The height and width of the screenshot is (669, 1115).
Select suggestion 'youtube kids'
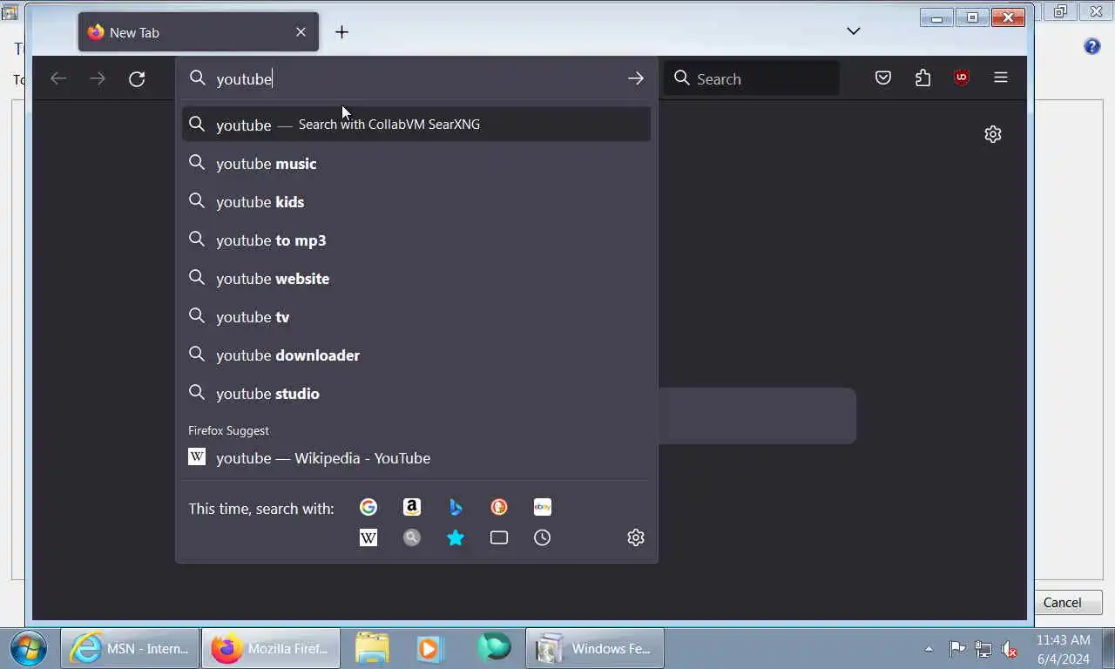pyautogui.click(x=416, y=202)
